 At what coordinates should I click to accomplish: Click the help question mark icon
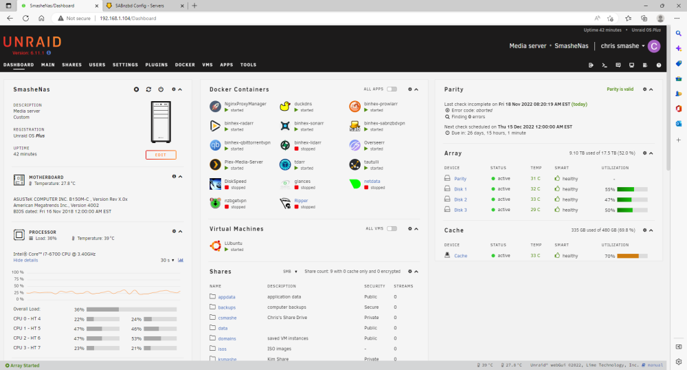[659, 65]
